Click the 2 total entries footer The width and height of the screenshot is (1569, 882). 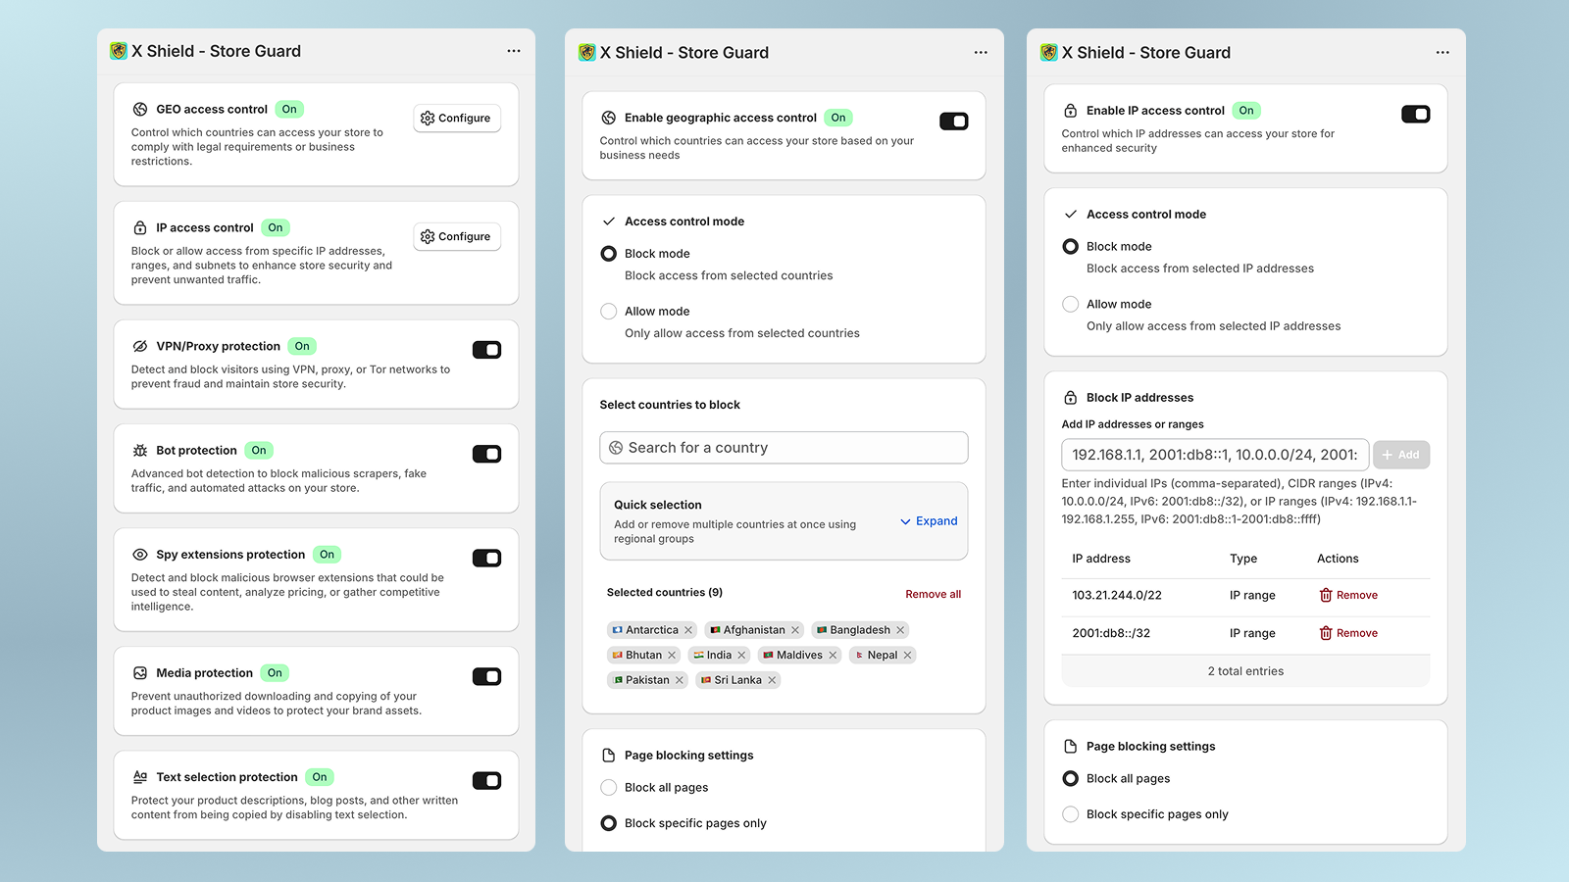pos(1245,671)
